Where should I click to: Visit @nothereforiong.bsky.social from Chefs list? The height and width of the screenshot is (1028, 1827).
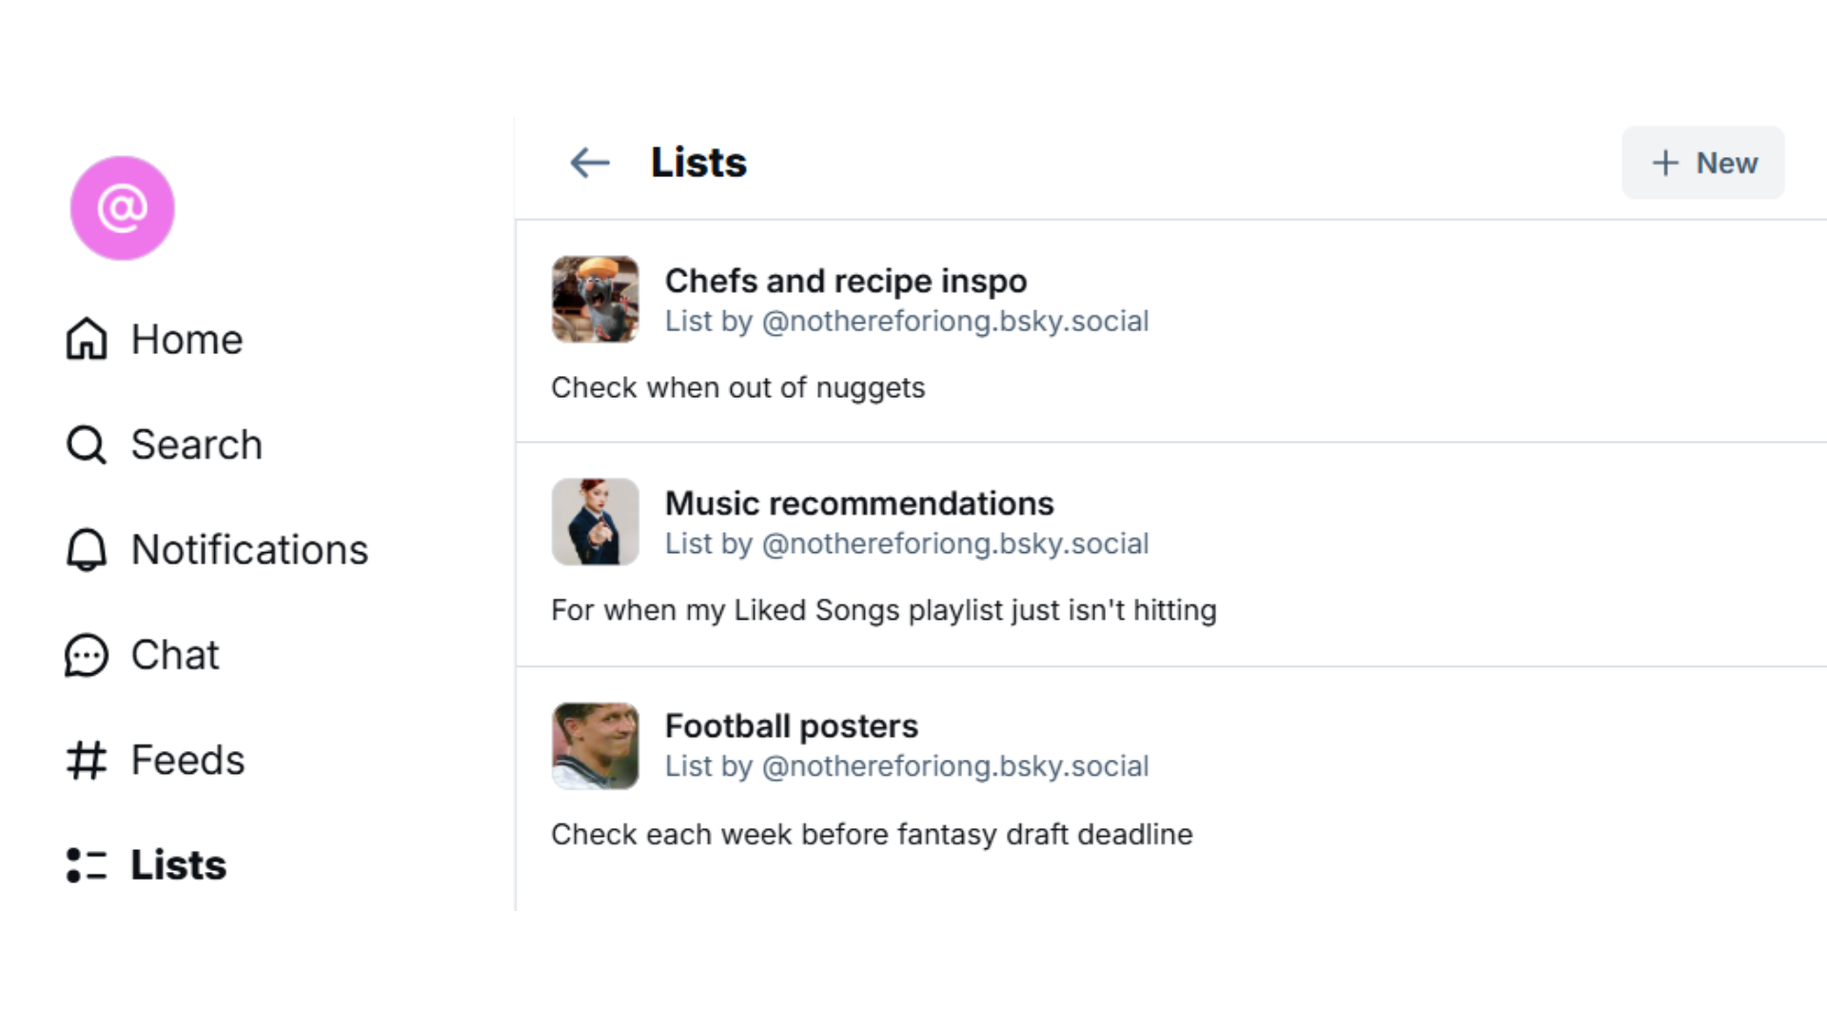pyautogui.click(x=954, y=322)
